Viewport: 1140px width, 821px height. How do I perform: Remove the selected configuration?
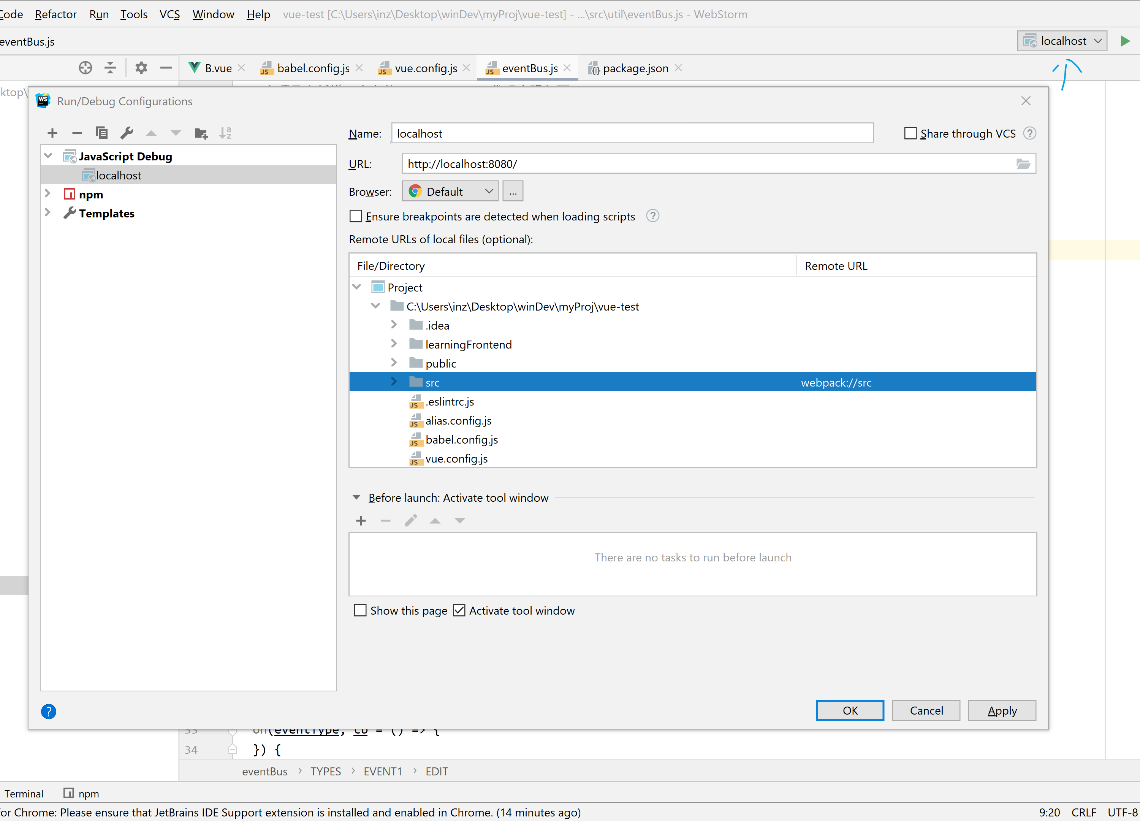coord(77,133)
